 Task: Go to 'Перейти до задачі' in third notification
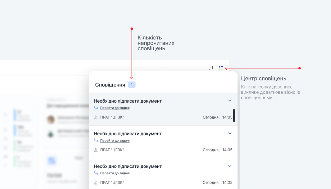tap(115, 173)
